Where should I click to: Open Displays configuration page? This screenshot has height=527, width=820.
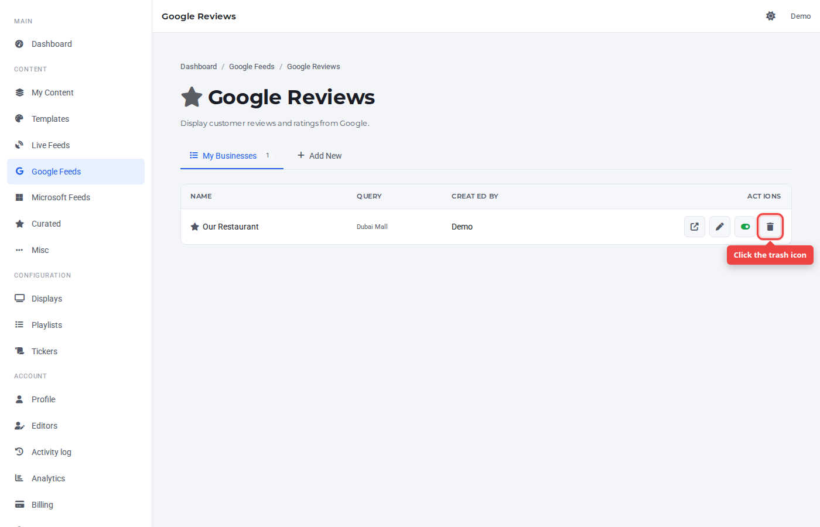coord(76,299)
